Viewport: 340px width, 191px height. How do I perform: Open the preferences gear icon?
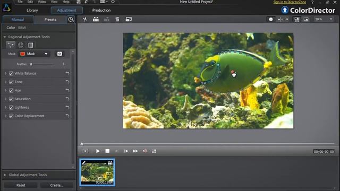tap(113, 2)
